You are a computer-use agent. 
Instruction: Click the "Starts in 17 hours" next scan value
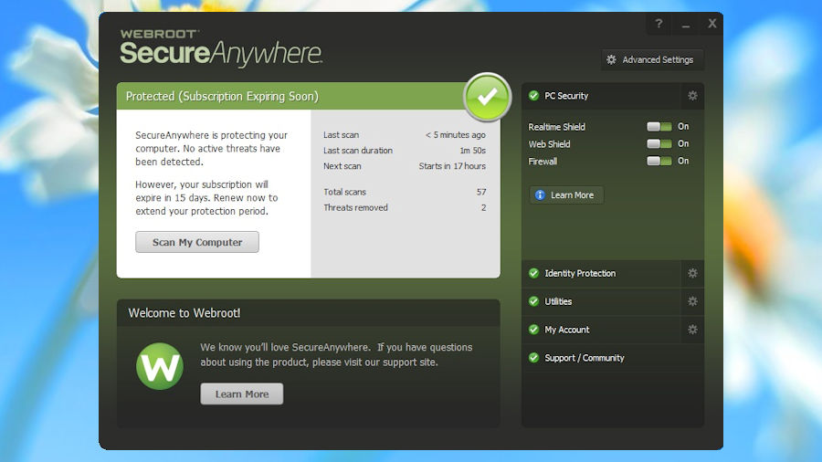[452, 166]
